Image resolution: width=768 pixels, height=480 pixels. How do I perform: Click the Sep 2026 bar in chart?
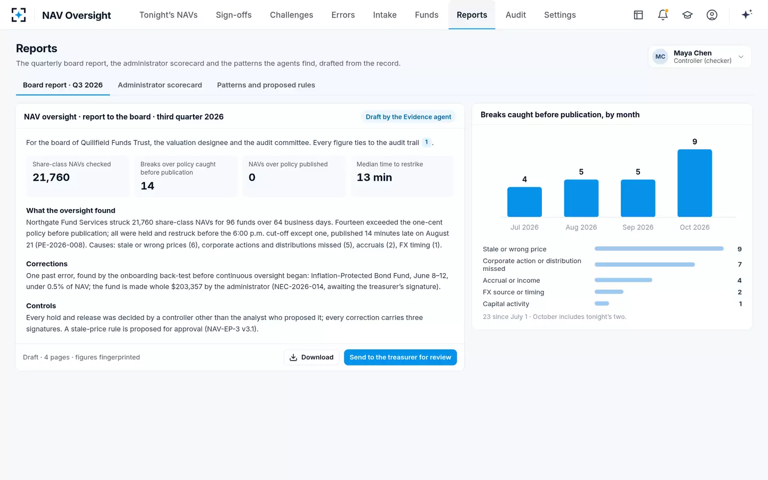click(638, 198)
